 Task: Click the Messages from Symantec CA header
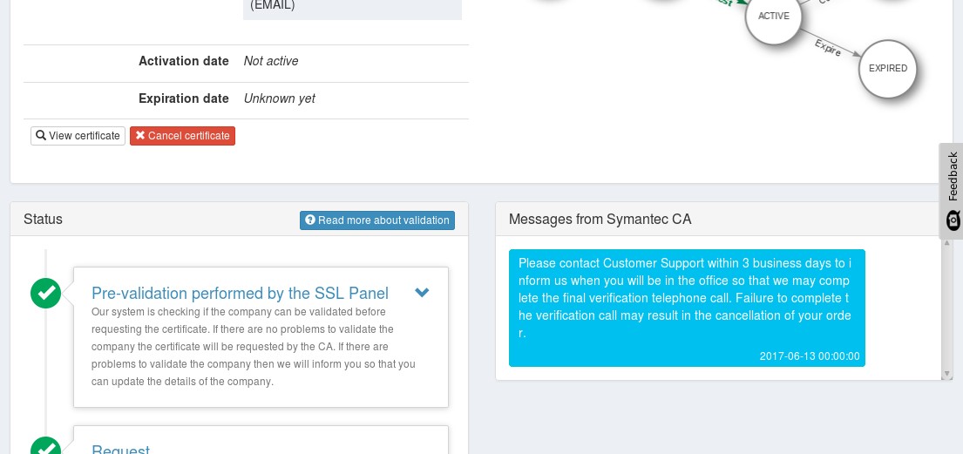point(600,220)
